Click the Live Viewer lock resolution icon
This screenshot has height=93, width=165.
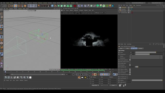[x=78, y=13]
